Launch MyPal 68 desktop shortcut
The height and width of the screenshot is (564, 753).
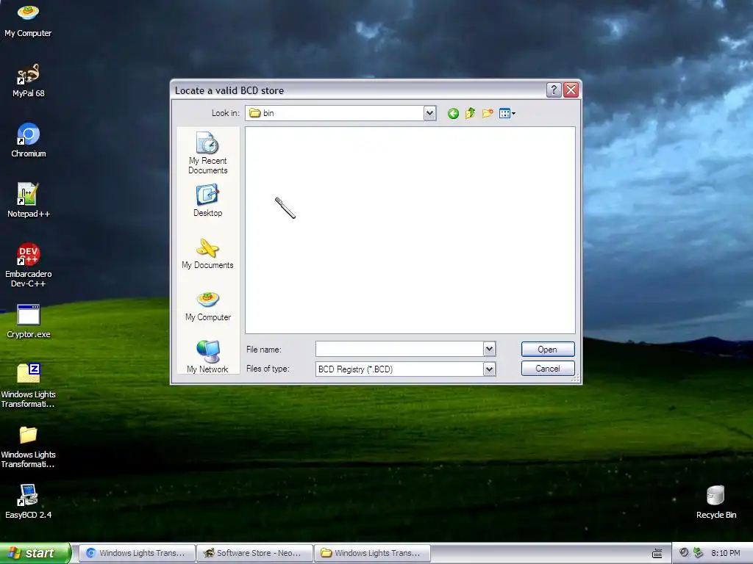coord(28,80)
